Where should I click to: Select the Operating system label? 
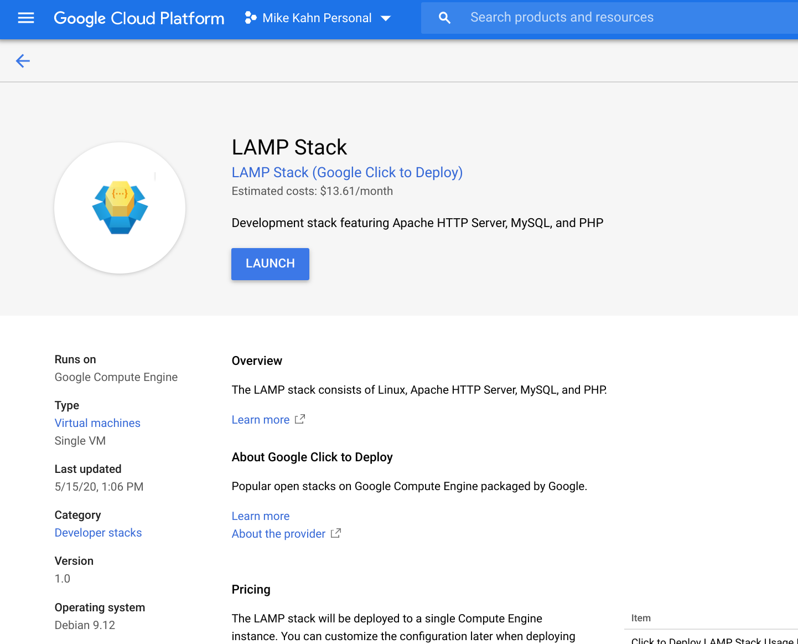tap(100, 607)
